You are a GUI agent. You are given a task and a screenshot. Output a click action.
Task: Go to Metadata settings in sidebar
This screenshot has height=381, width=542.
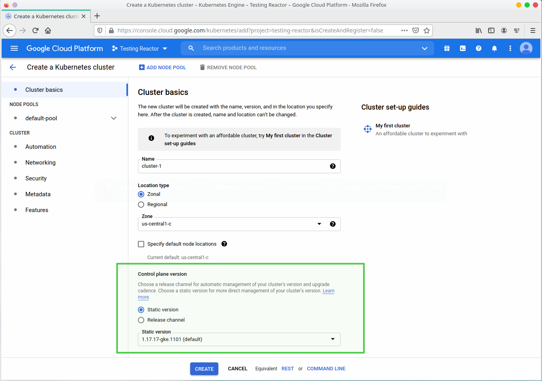pos(38,194)
